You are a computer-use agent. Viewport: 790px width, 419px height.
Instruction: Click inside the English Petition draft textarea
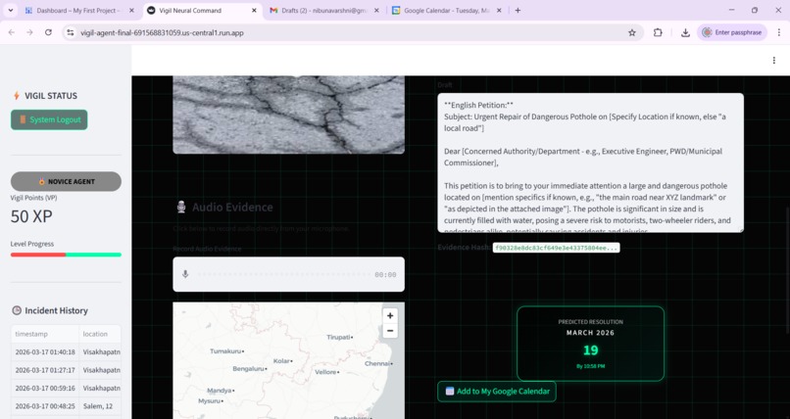click(590, 163)
